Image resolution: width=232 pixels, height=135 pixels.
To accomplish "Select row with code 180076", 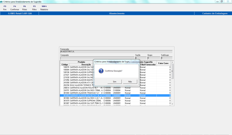I will 115,67.
